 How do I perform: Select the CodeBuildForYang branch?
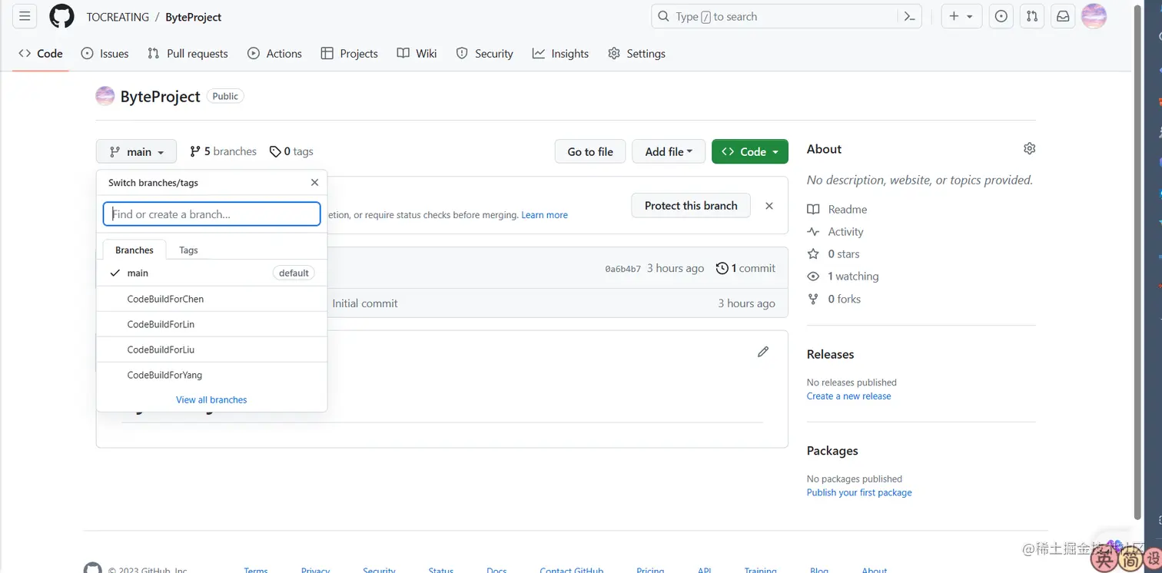211,375
